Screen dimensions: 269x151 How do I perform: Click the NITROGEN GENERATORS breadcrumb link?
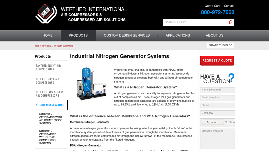tap(64, 46)
